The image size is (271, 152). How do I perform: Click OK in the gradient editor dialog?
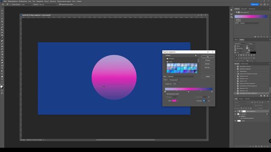(x=207, y=57)
